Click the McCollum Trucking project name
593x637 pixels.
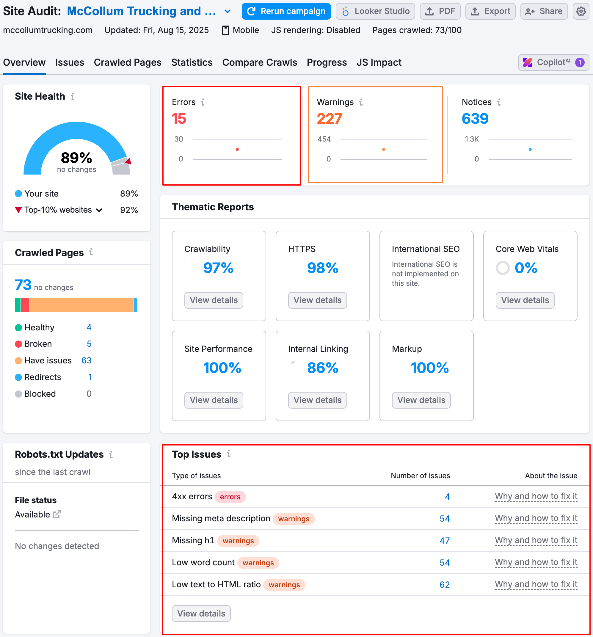pyautogui.click(x=141, y=12)
